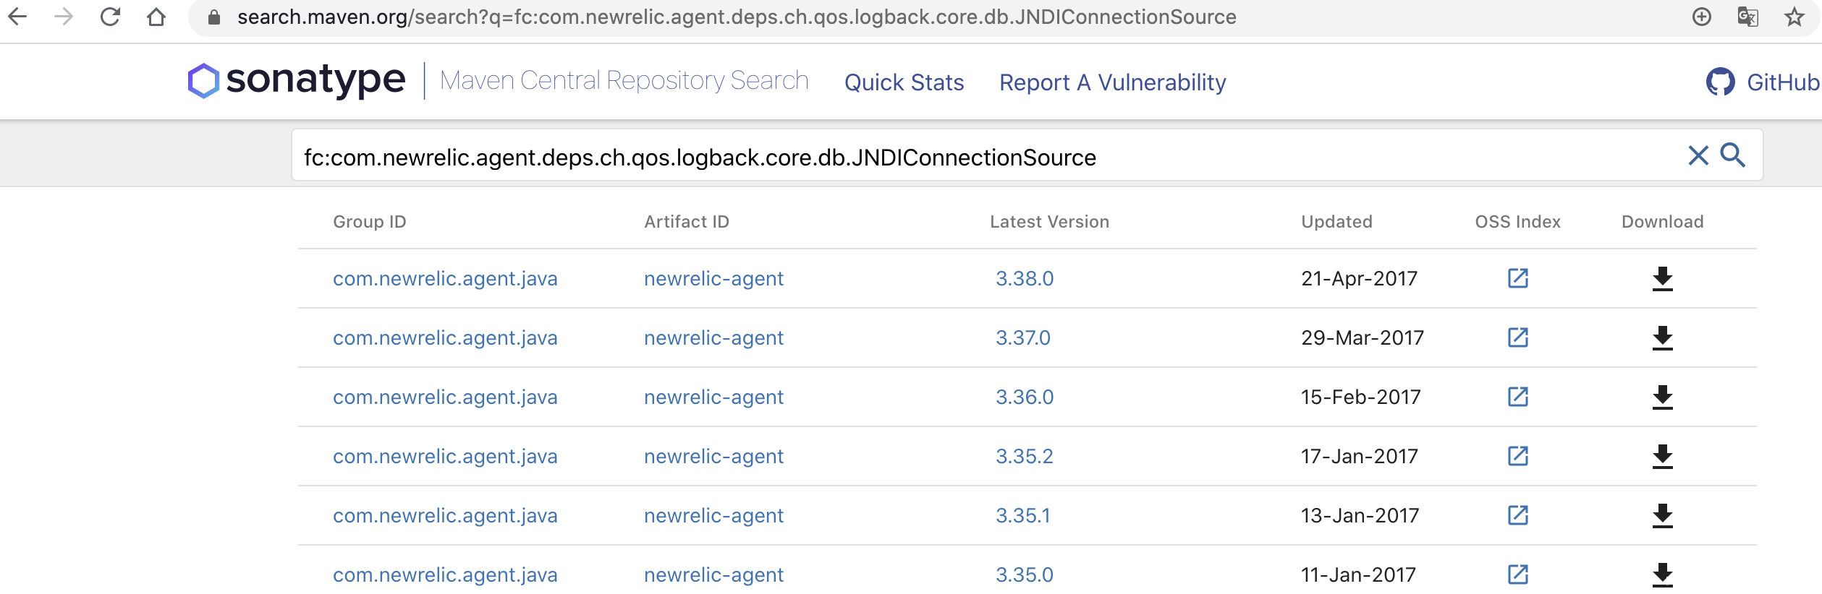Click the sonatype logo

[x=297, y=79]
